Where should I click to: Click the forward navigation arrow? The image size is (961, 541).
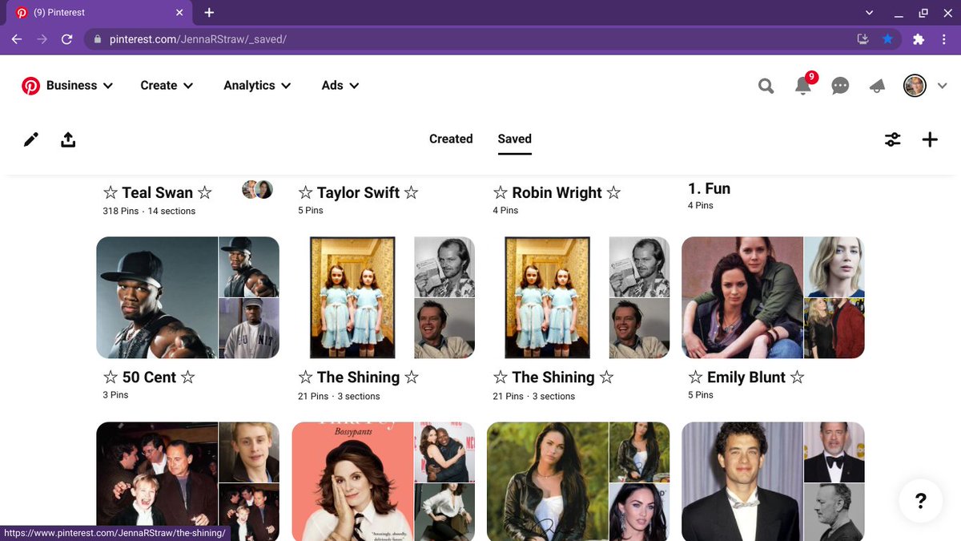click(42, 38)
